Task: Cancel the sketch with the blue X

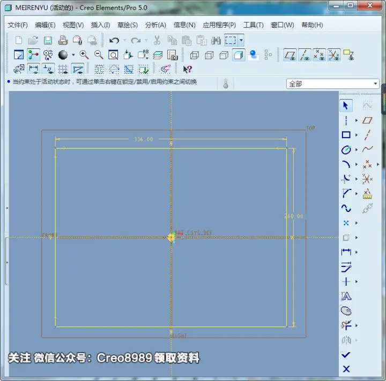Action: point(346,369)
